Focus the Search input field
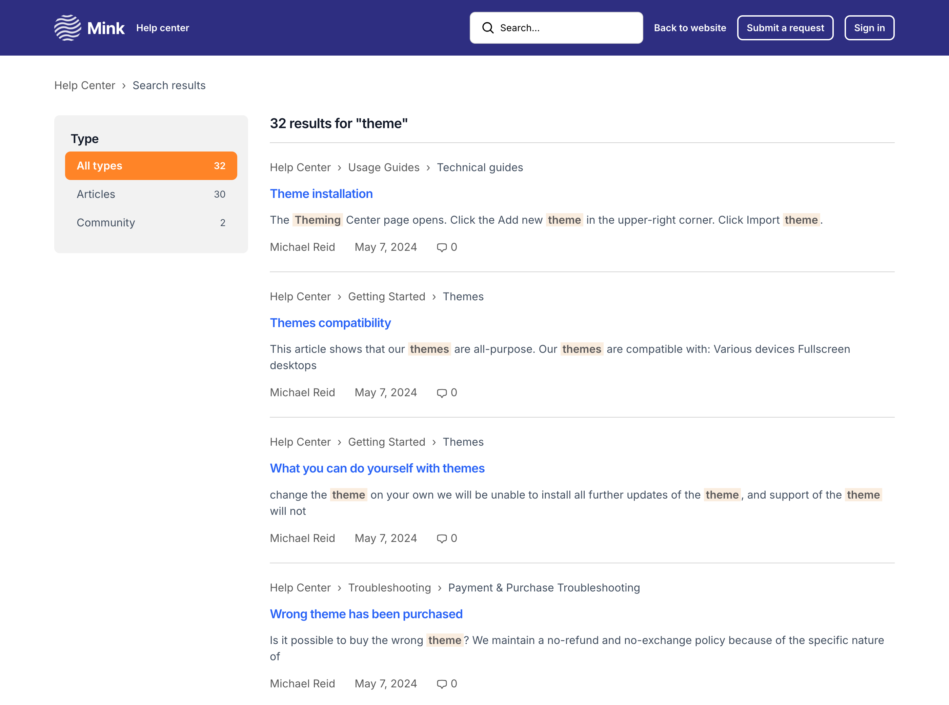This screenshot has height=705, width=949. 556,28
